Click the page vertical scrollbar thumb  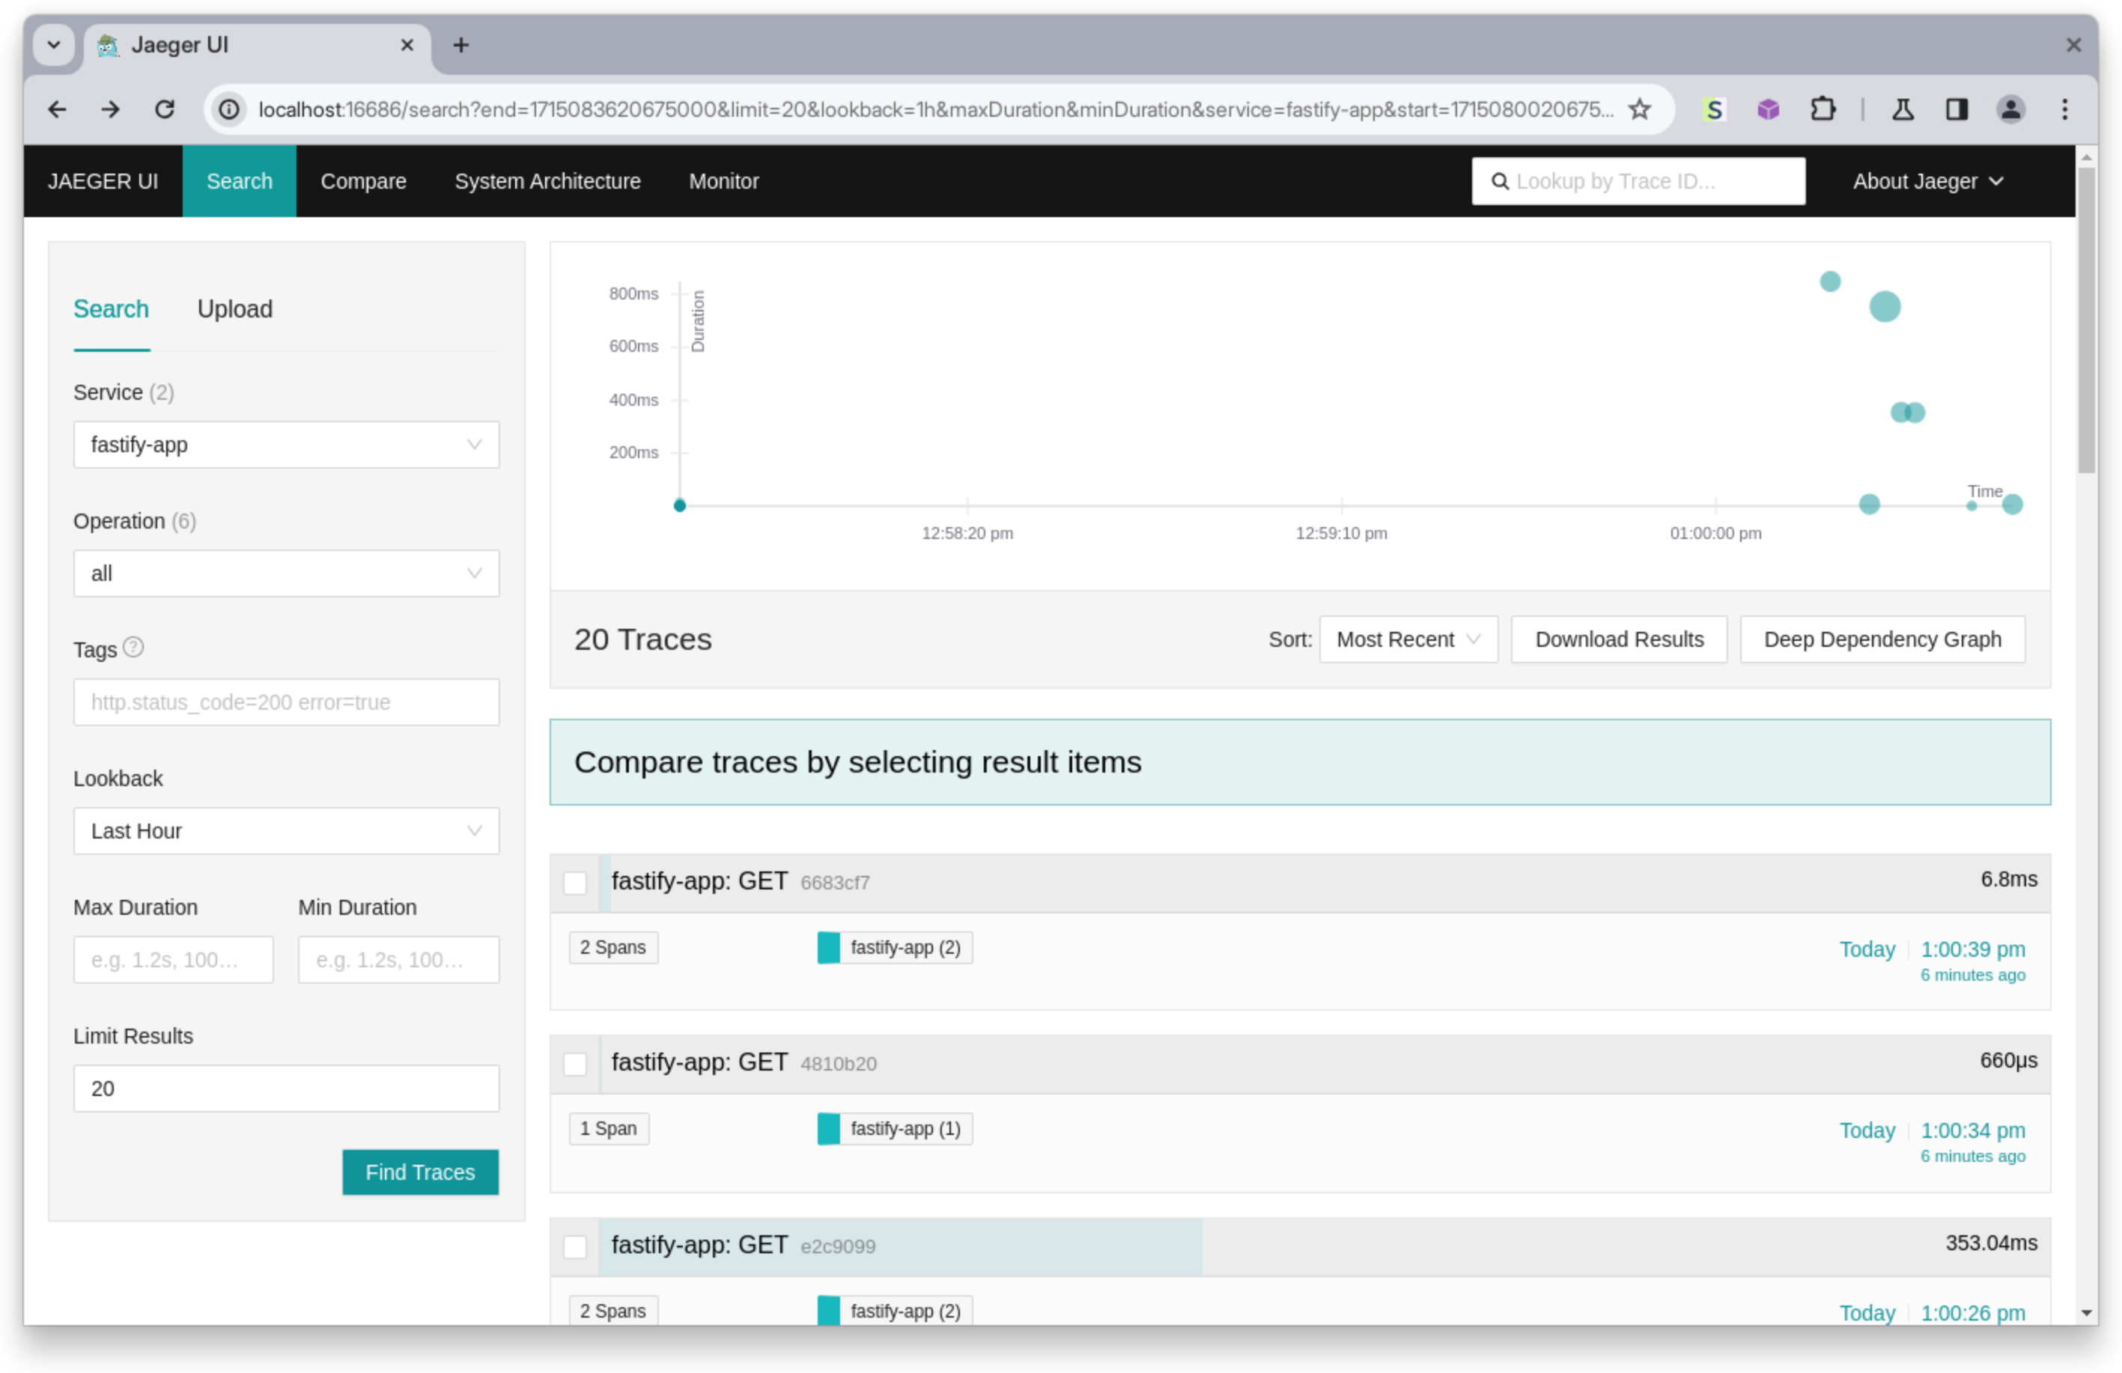tap(2086, 321)
